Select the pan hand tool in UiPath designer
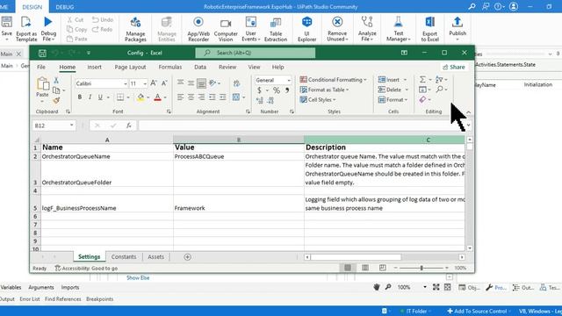The width and height of the screenshot is (562, 316). (377, 287)
